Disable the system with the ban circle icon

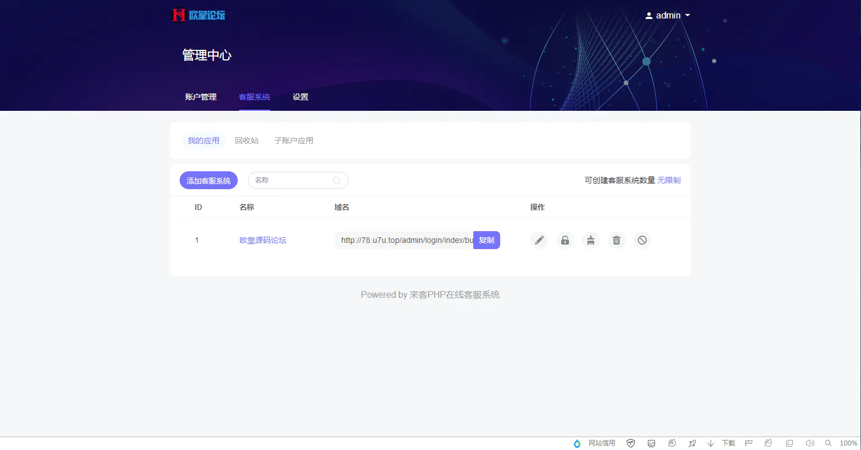point(642,240)
